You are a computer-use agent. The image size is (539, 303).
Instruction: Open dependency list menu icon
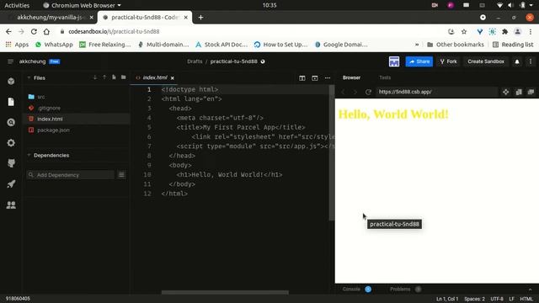point(121,175)
